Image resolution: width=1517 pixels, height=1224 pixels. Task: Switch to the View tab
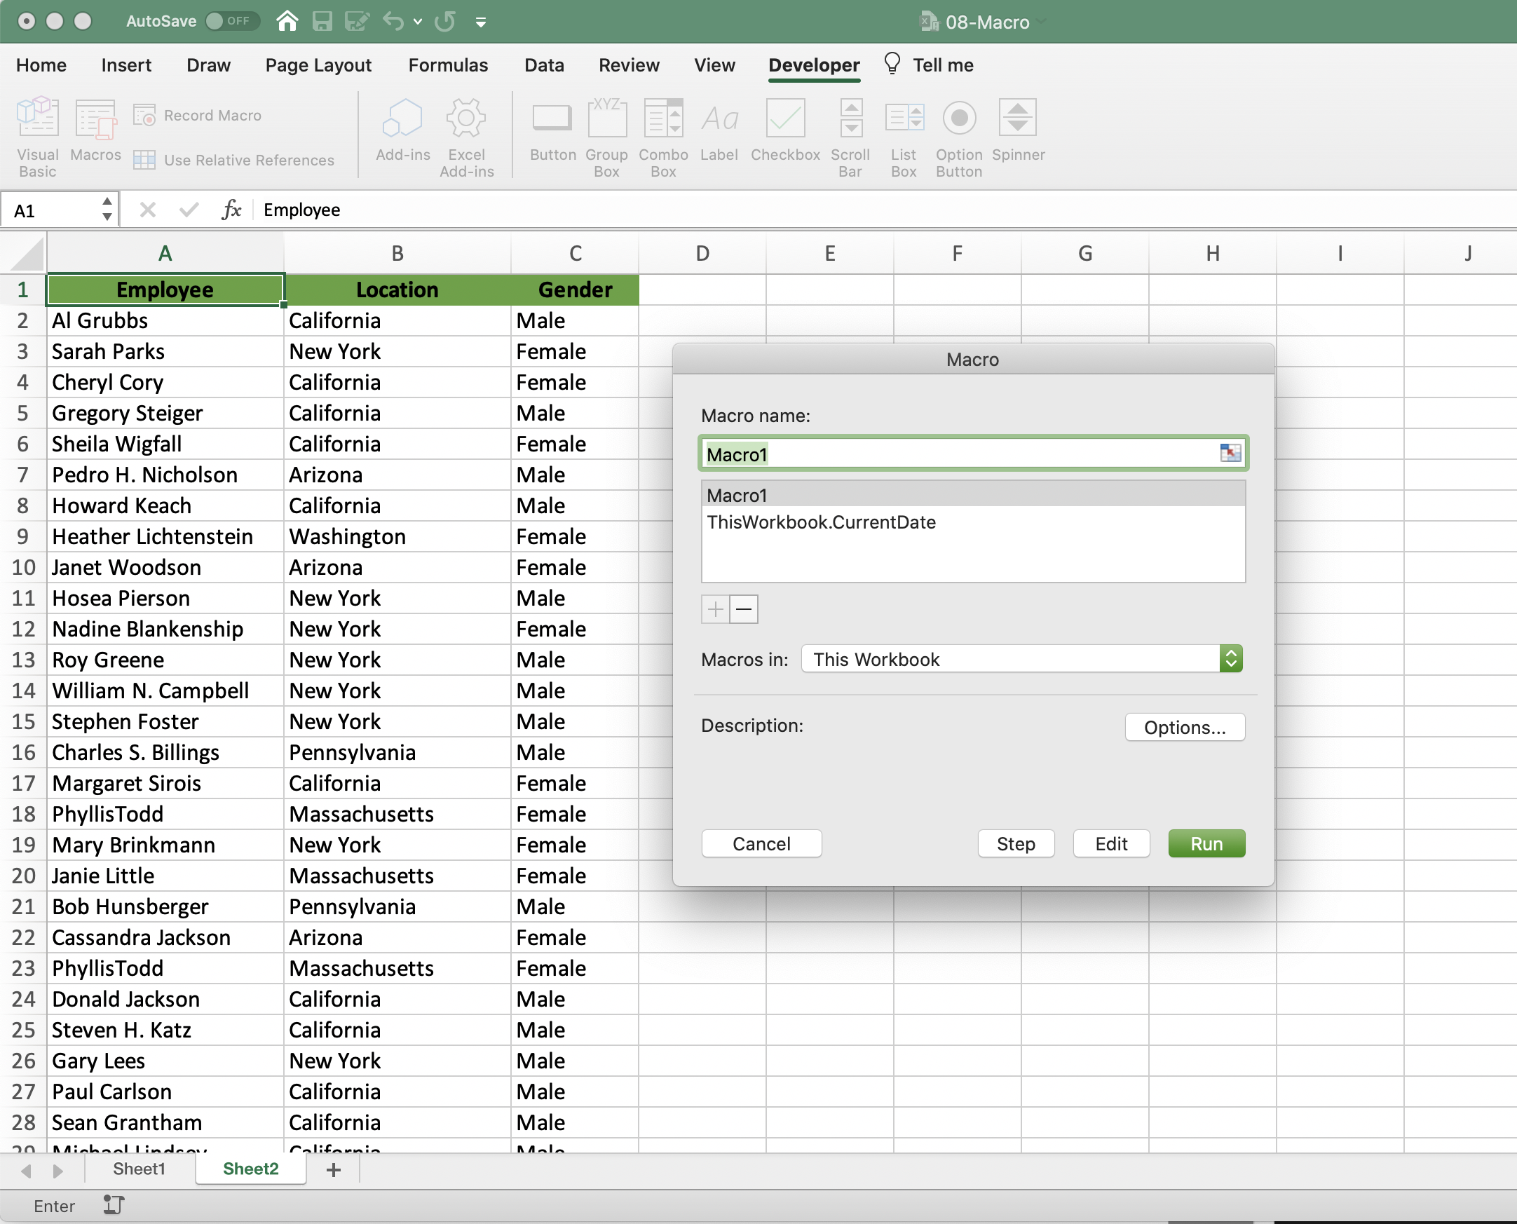tap(714, 65)
